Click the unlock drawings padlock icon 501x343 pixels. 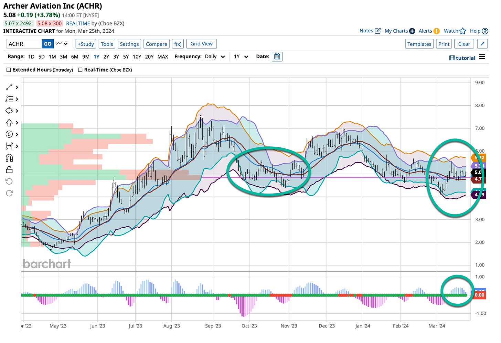click(9, 169)
